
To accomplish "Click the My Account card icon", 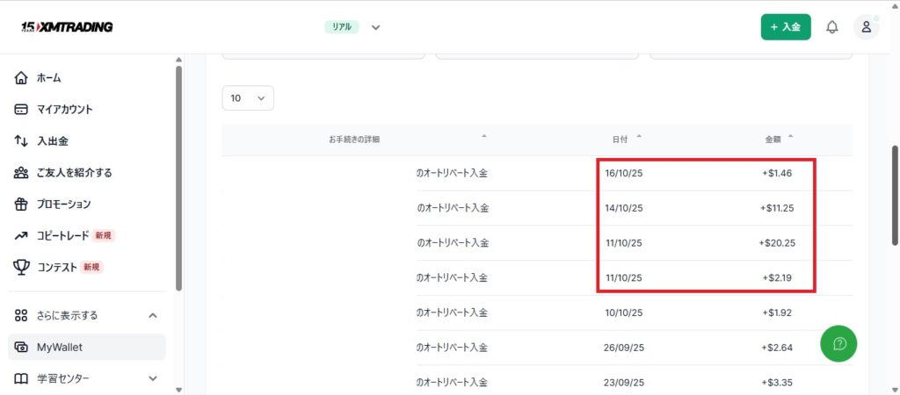I will pyautogui.click(x=22, y=110).
